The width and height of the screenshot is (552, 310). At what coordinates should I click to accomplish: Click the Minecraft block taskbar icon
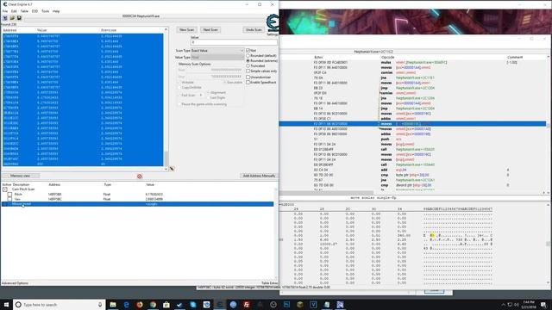click(x=300, y=304)
